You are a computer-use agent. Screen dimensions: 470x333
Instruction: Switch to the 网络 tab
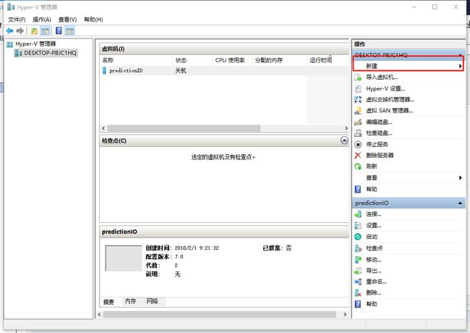(x=153, y=301)
